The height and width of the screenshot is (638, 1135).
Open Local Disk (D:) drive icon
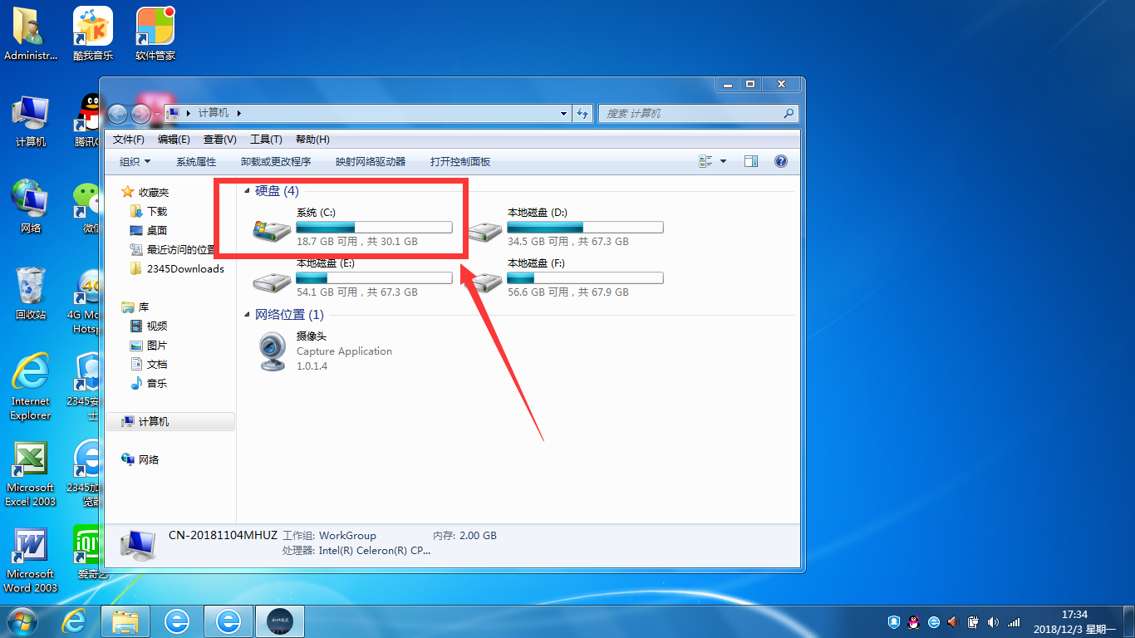coord(484,232)
